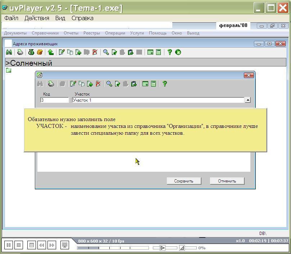Click the Выход menu item
This screenshot has width=291, height=254.
(x=193, y=33)
